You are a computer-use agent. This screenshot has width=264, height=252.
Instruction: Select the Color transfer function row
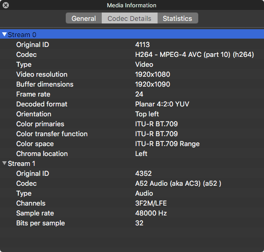point(132,134)
